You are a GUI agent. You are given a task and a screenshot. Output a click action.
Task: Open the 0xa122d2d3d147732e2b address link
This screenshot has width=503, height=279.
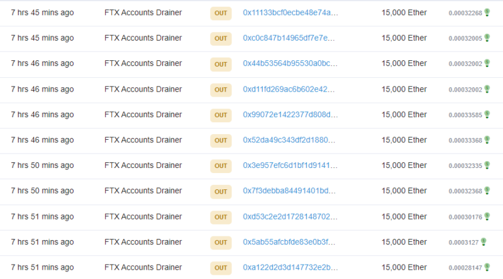pos(290,268)
